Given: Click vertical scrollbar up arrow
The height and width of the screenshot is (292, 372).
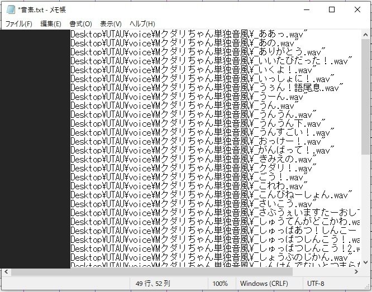Looking at the screenshot, I should point(366,35).
